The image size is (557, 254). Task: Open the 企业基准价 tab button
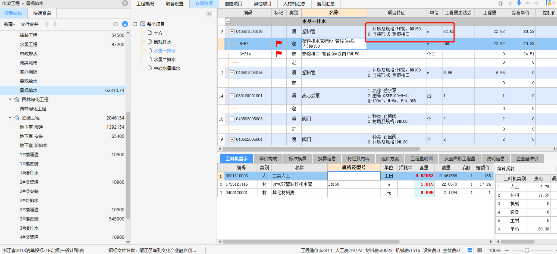(x=527, y=159)
